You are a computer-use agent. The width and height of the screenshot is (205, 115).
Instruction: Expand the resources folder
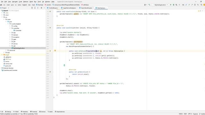pyautogui.click(x=6, y=50)
